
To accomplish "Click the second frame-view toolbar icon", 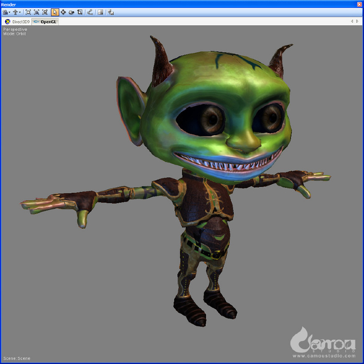I will [x=36, y=12].
